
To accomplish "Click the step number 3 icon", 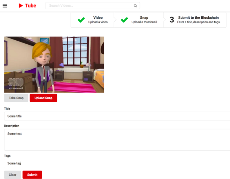I will (x=172, y=20).
